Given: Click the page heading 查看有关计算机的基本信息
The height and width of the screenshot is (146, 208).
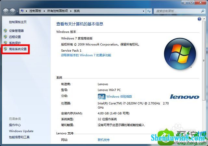Looking at the screenshot, I should point(80,24).
